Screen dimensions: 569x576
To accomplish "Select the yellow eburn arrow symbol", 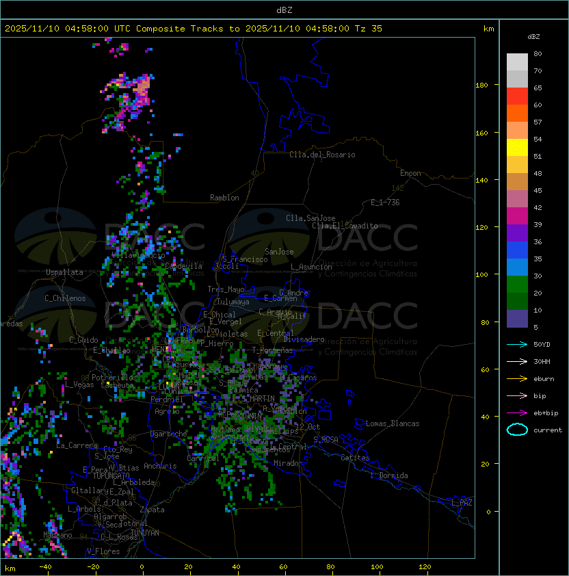I will click(517, 379).
